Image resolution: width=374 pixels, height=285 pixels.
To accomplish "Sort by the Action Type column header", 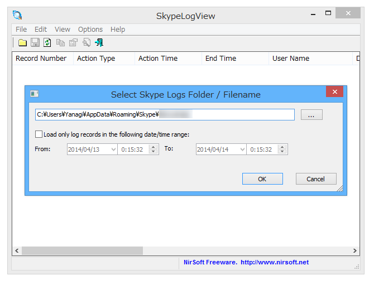I will [104, 59].
